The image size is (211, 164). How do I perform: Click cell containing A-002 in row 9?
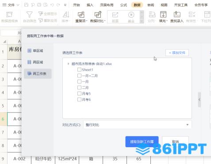19,159
